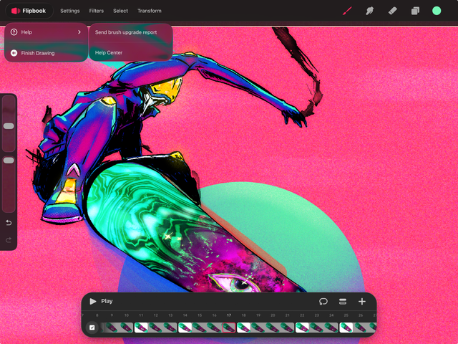Click the Play label in timeline
This screenshot has height=344, width=458.
[107, 301]
